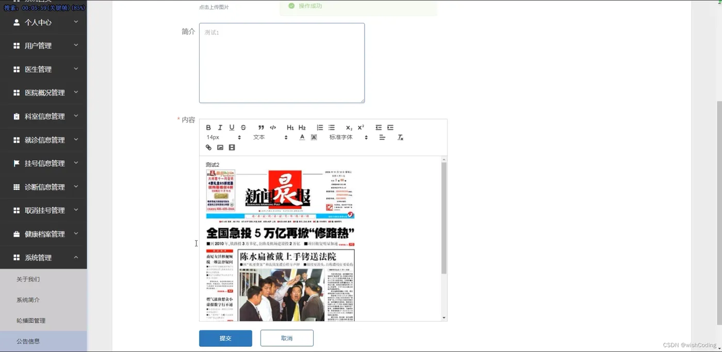Click the editor content vertical scrollbar

click(444, 218)
